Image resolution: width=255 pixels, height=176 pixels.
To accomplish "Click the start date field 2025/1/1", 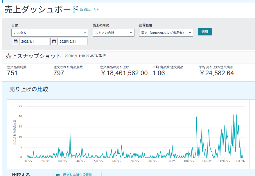I will (x=34, y=42).
